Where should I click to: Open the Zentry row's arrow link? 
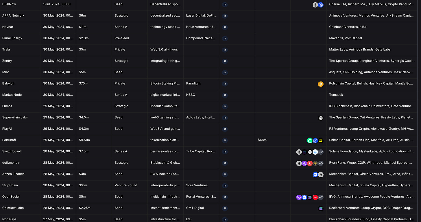click(x=225, y=61)
